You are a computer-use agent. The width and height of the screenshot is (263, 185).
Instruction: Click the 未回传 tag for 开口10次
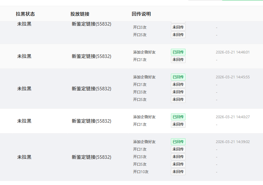[x=178, y=172]
